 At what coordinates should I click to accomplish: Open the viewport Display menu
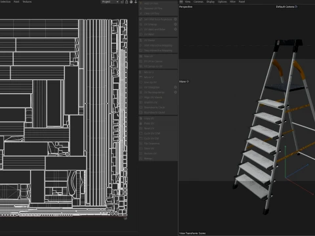pyautogui.click(x=211, y=2)
